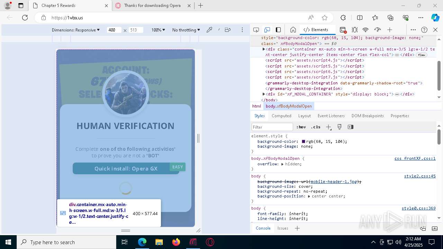Screen dimensions: 443x249
Task: Select the grammarly-desktop-integration node
Action: point(344,83)
